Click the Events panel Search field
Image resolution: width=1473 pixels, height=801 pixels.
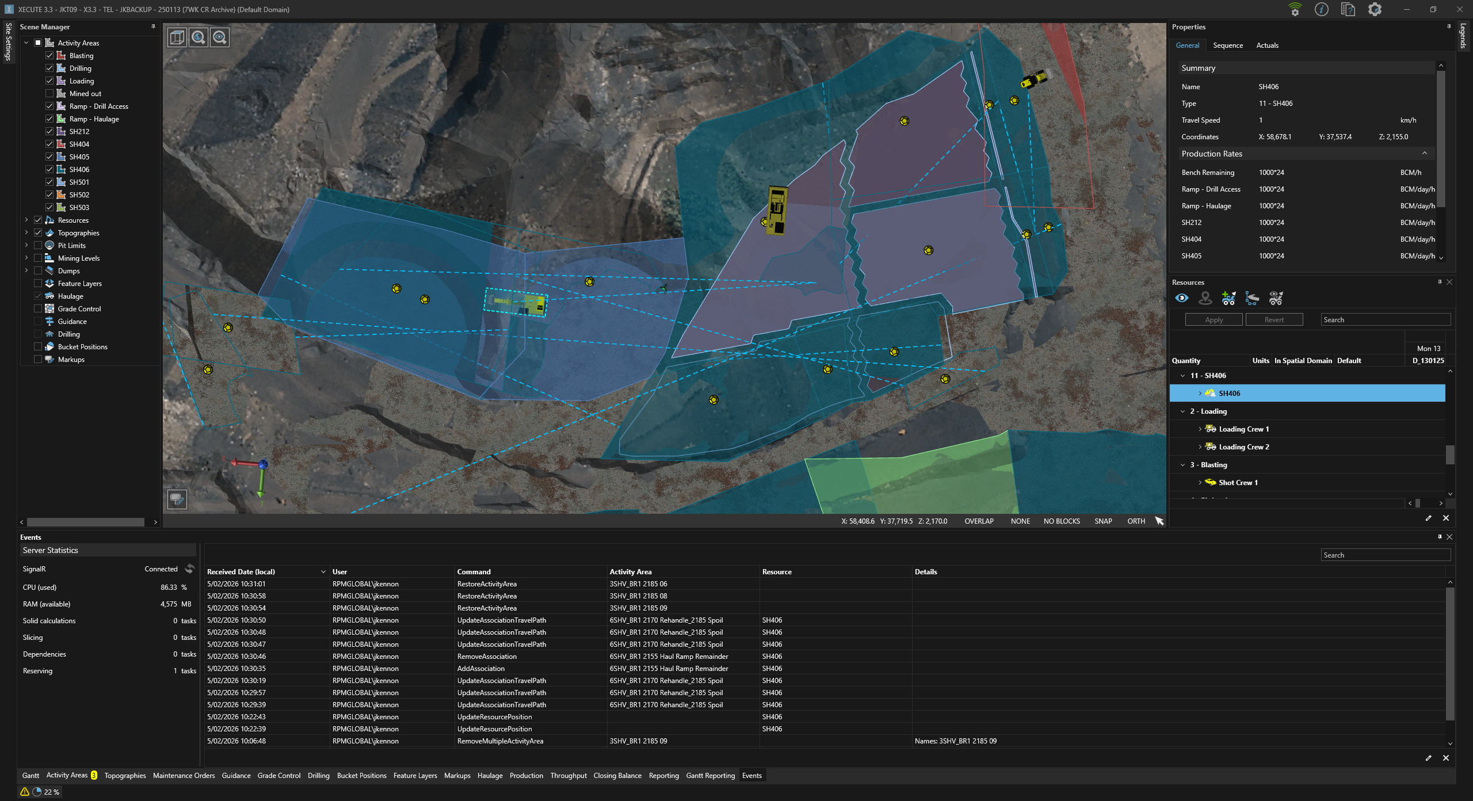[x=1385, y=555]
